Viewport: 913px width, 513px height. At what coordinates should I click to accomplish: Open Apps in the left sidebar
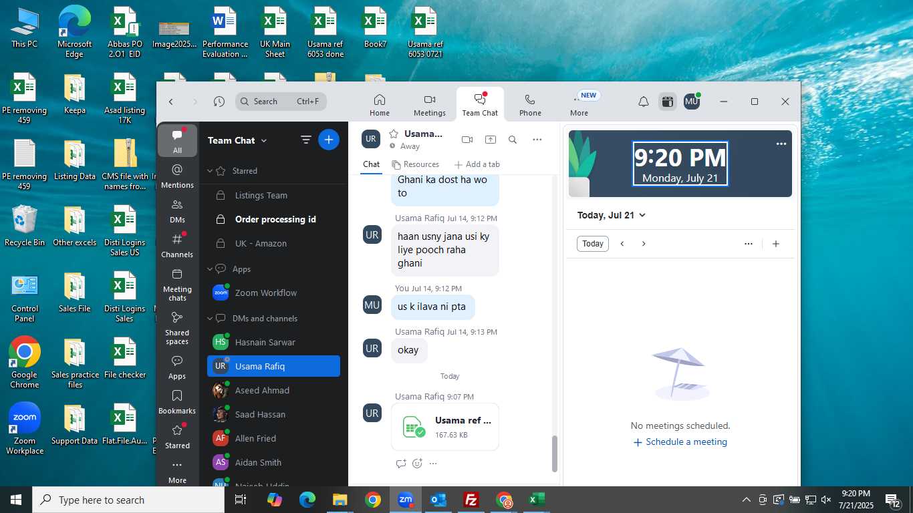(177, 367)
